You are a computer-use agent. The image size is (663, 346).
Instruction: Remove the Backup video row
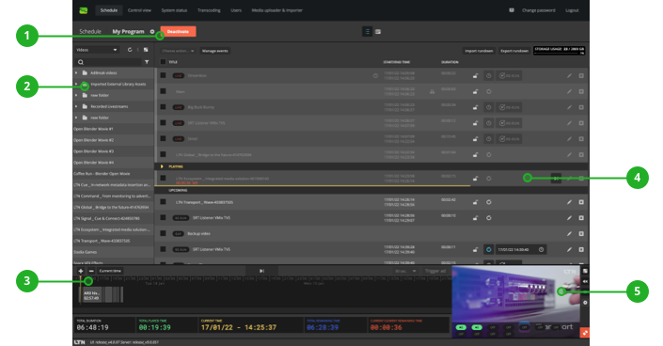pos(581,233)
